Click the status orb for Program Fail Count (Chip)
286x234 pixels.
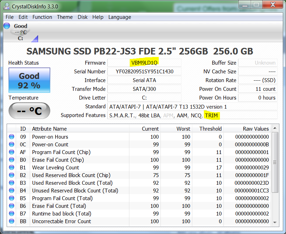pyautogui.click(x=12, y=152)
